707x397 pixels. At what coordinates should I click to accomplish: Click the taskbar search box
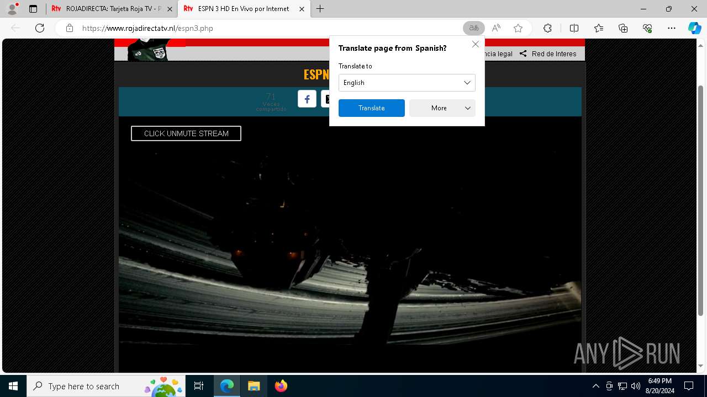coord(106,386)
